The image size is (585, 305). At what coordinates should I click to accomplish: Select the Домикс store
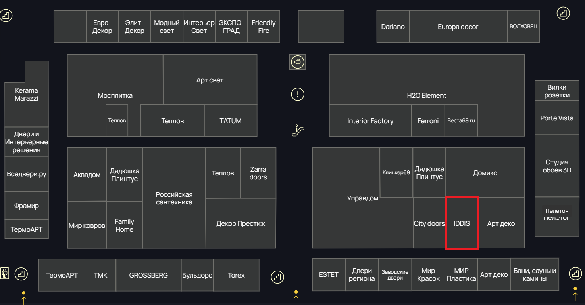click(485, 173)
